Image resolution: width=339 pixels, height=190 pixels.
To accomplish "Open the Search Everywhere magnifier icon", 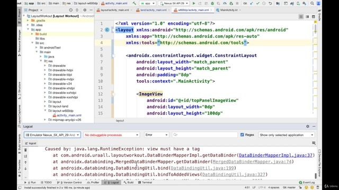I will (x=312, y=4).
